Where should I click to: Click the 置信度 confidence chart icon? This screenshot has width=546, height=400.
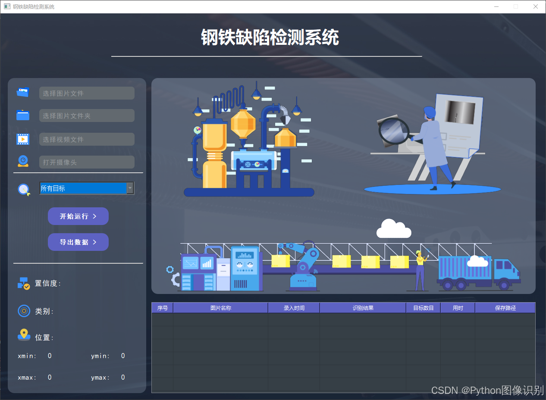22,283
